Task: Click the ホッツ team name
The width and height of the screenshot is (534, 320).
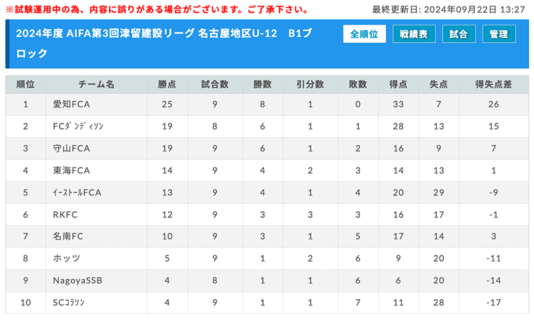Action: pos(67,259)
